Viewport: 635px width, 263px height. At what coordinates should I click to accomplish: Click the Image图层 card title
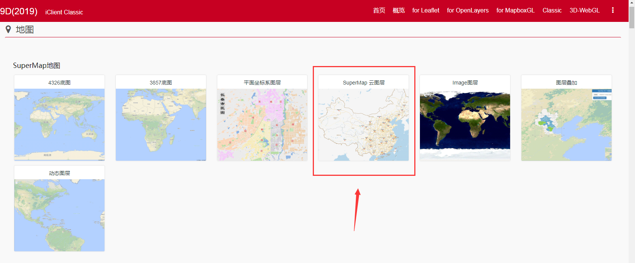[465, 83]
